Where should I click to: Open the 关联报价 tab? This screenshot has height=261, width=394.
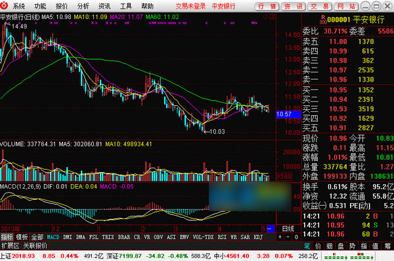tap(35, 246)
